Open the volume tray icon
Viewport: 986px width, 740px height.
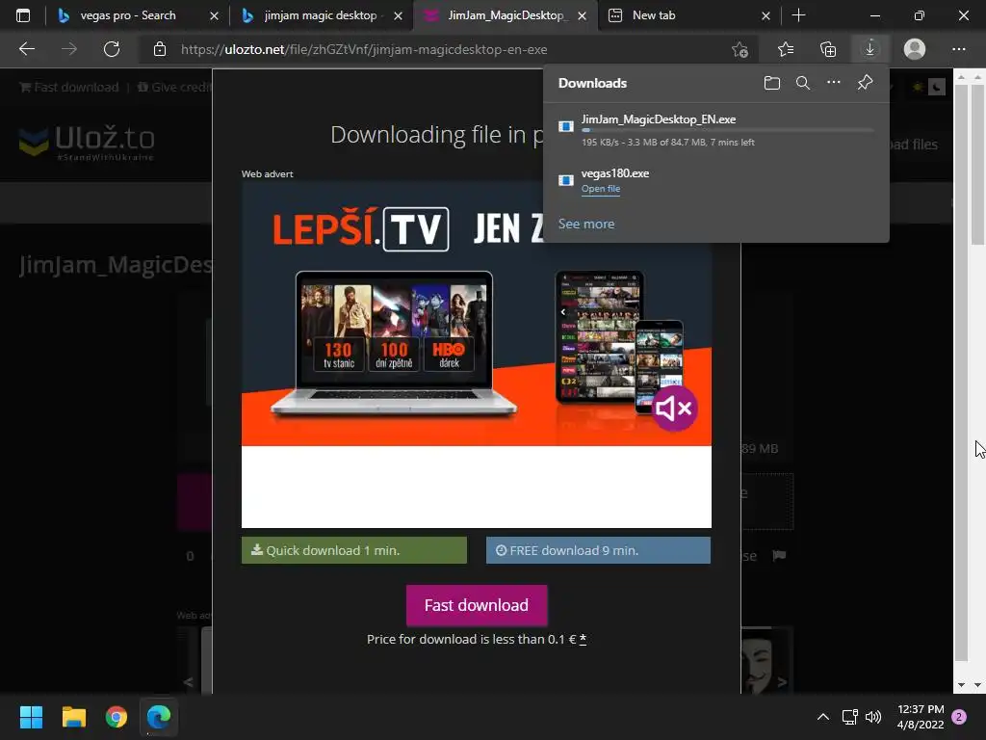tap(873, 717)
